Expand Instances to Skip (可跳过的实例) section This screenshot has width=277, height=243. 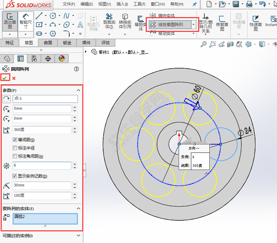(x=79, y=235)
